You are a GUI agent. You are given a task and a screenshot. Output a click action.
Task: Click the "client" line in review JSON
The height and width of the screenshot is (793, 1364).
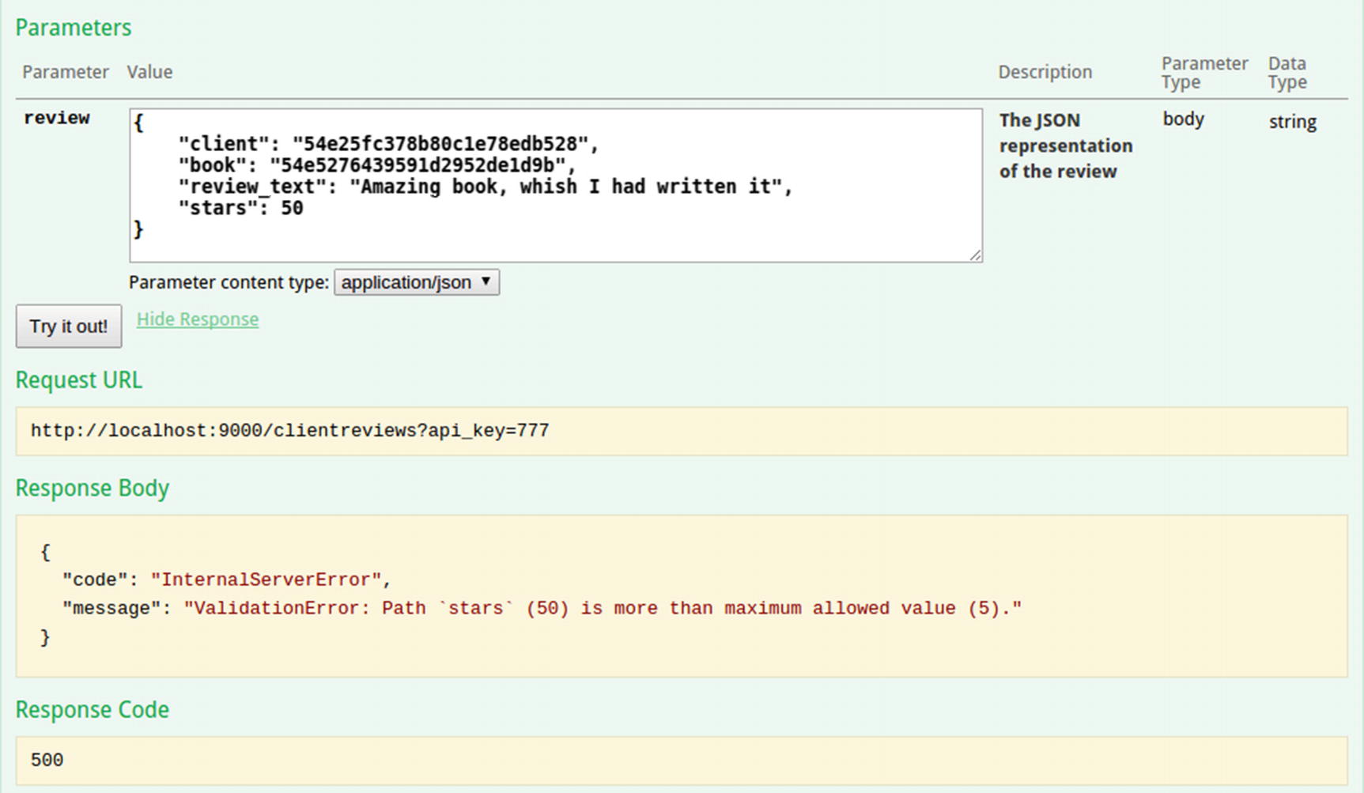coord(387,144)
